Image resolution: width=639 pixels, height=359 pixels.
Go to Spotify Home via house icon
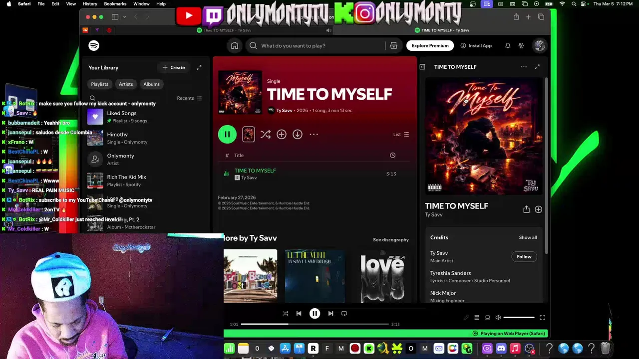(235, 45)
